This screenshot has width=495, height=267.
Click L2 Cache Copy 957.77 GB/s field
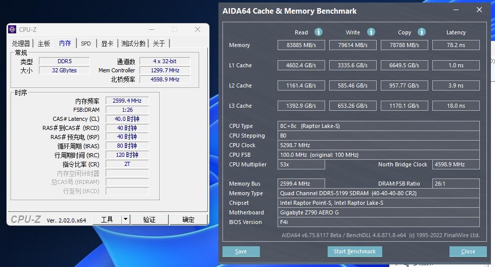(x=404, y=85)
